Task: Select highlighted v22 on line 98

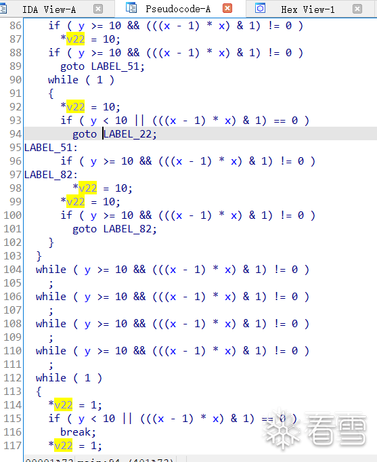Action: tap(88, 188)
